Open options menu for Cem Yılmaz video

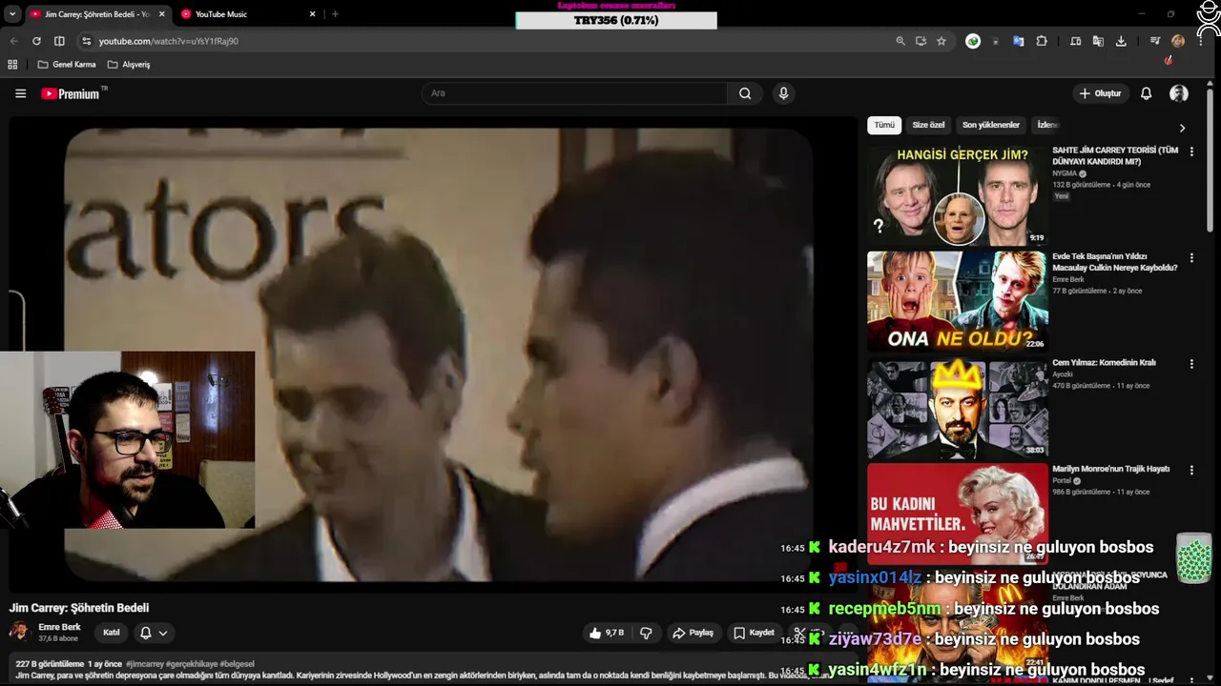pos(1190,364)
